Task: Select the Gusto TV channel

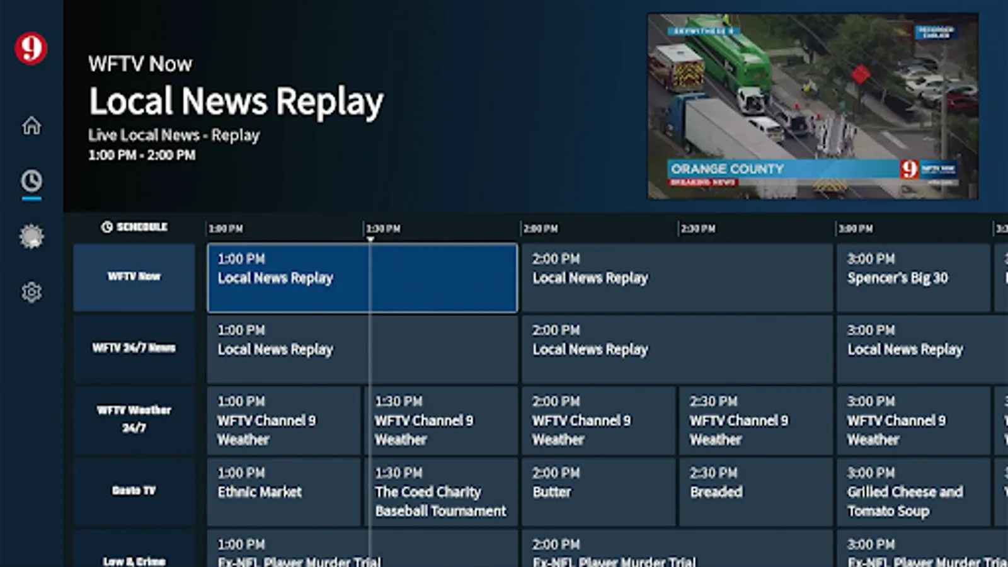Action: [134, 491]
